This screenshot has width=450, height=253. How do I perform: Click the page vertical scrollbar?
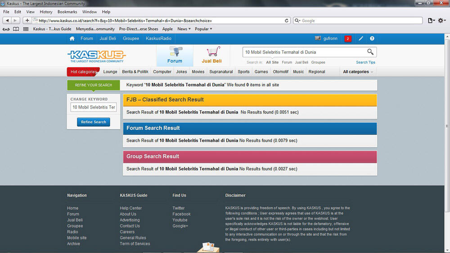447,126
